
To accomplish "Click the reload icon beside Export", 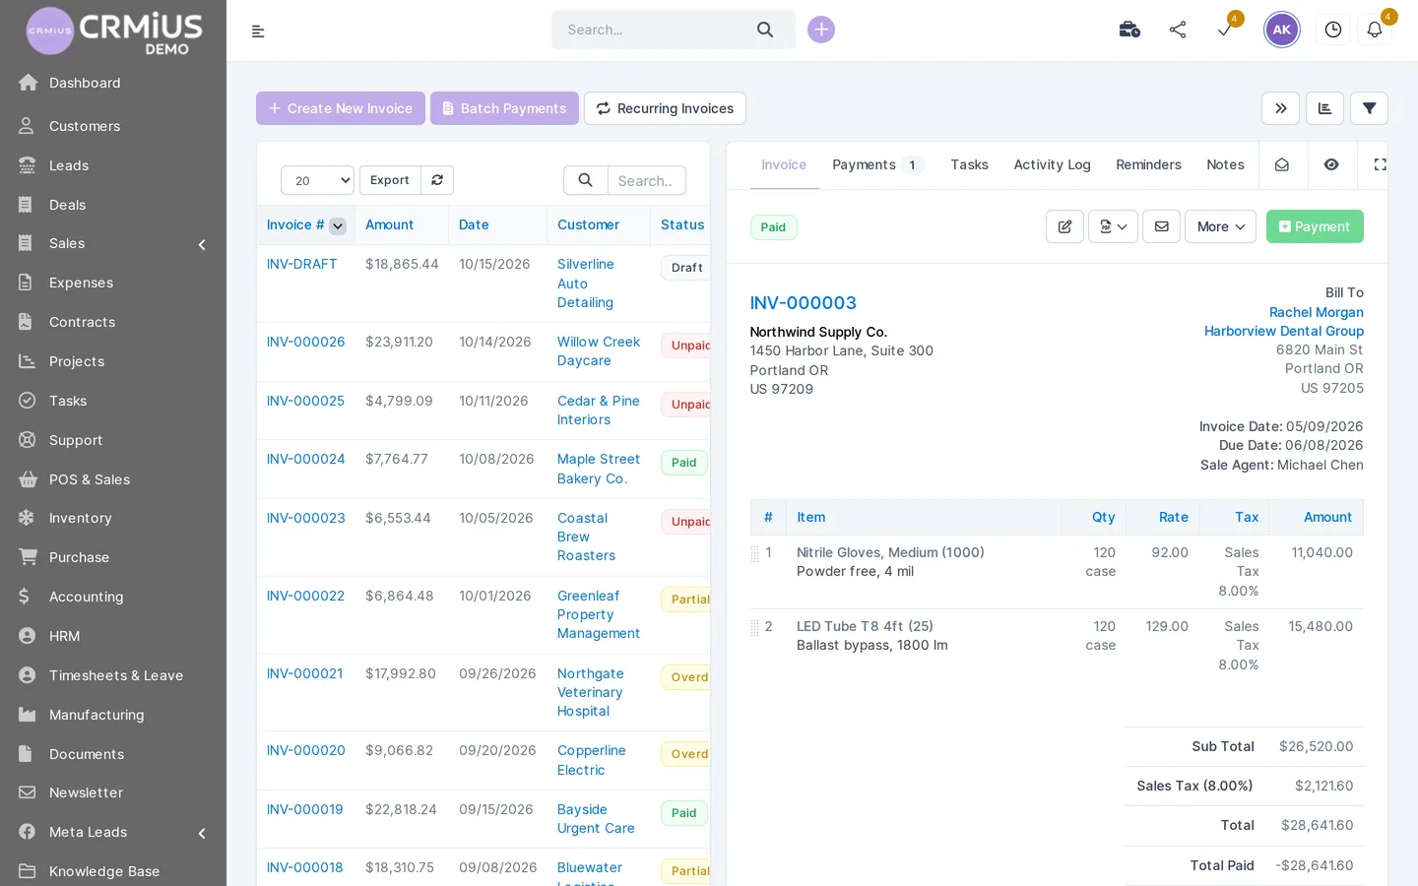I will click(437, 180).
